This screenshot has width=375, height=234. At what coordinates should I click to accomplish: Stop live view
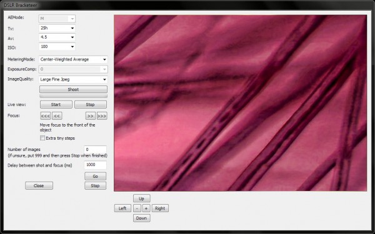pos(91,105)
